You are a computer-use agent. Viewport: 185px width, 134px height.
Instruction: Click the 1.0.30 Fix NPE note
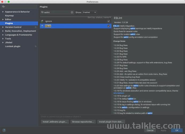tap(120, 57)
